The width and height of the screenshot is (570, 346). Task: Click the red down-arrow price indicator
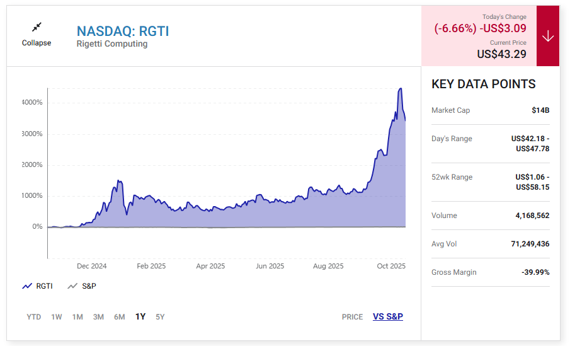[547, 36]
